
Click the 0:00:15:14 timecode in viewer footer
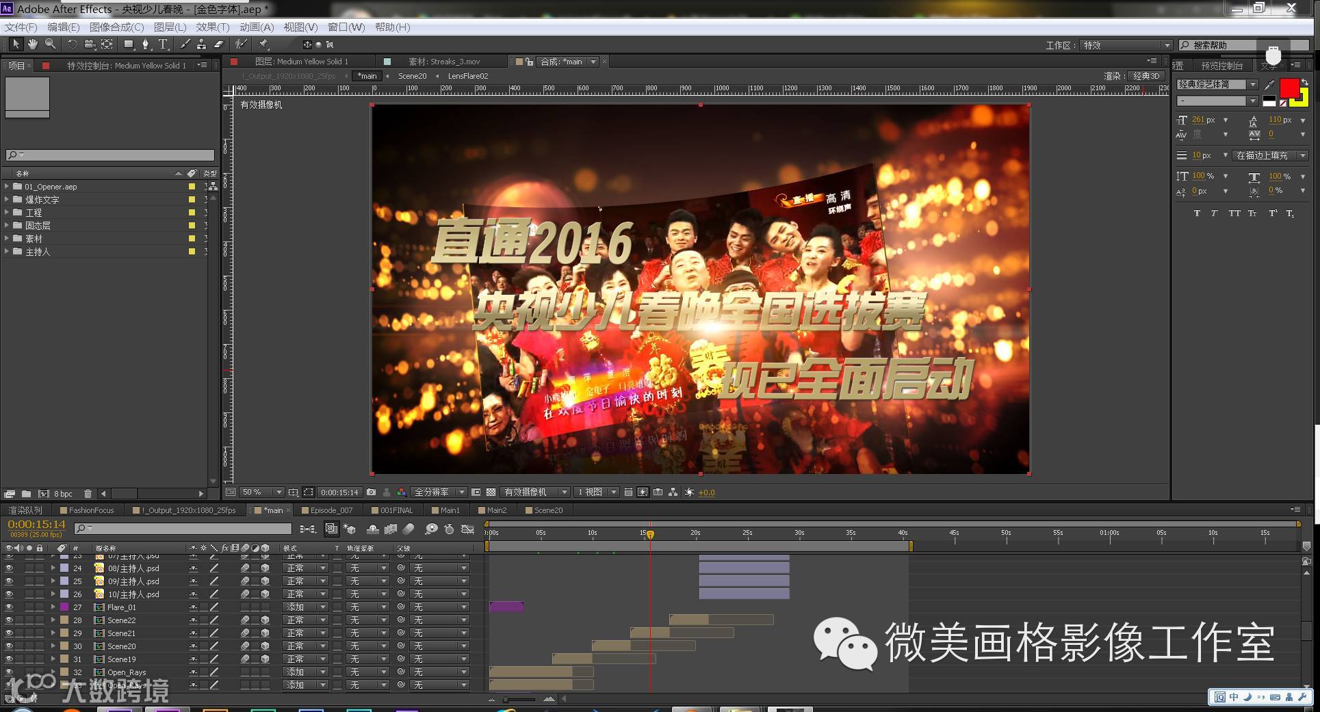click(x=339, y=492)
